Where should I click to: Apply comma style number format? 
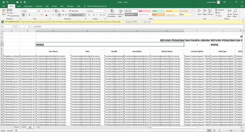(x=97, y=15)
